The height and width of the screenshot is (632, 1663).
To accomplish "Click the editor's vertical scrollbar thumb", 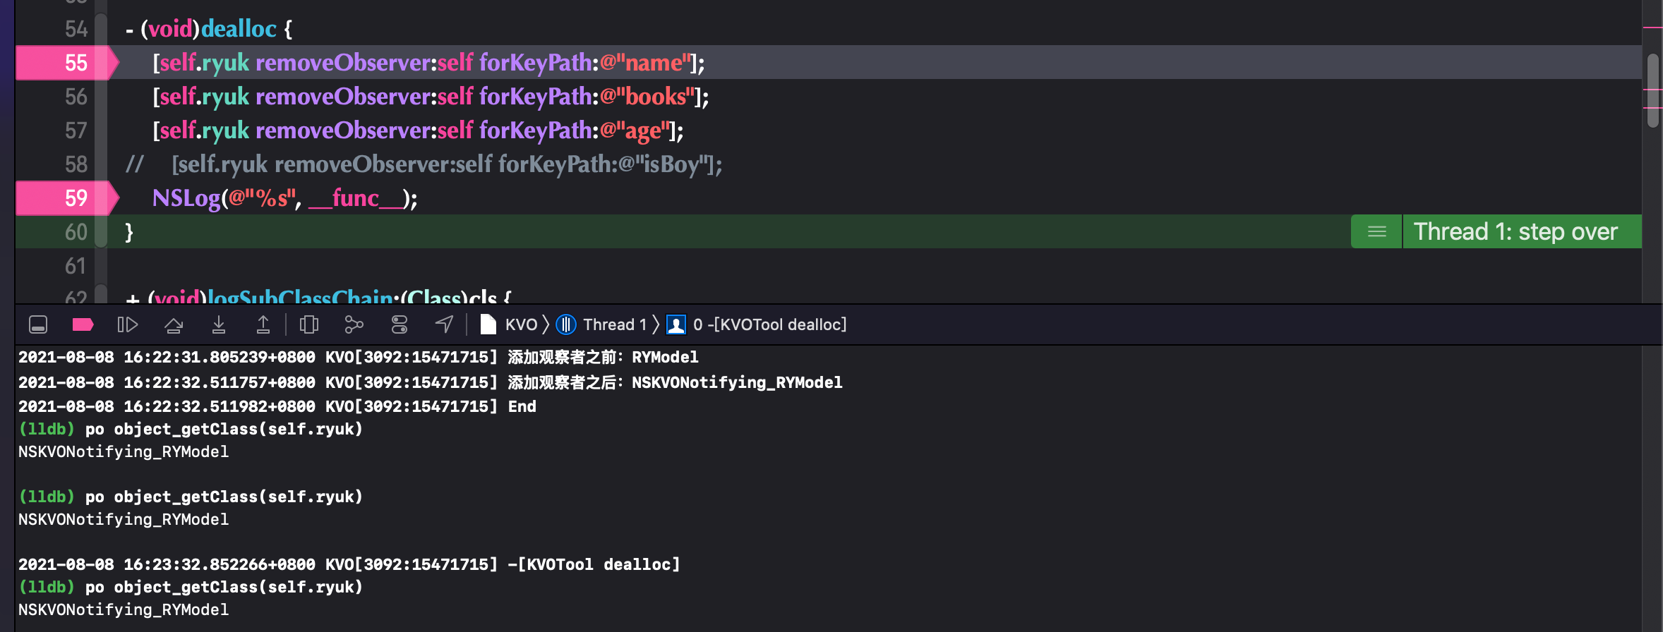I will (1653, 90).
